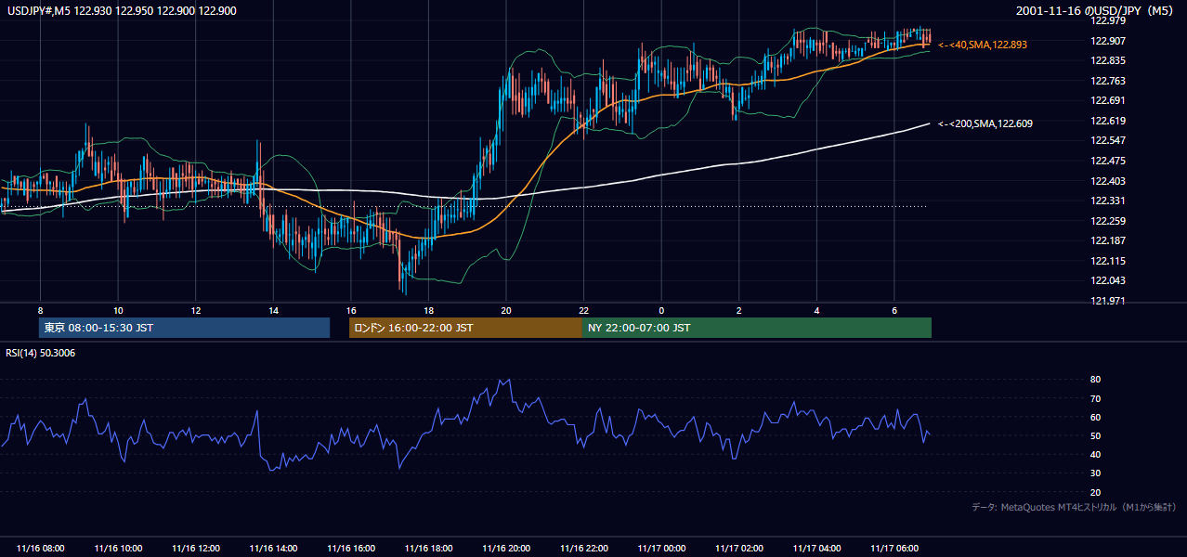Click hour label 12 under price chart
The height and width of the screenshot is (557, 1187).
pos(195,310)
